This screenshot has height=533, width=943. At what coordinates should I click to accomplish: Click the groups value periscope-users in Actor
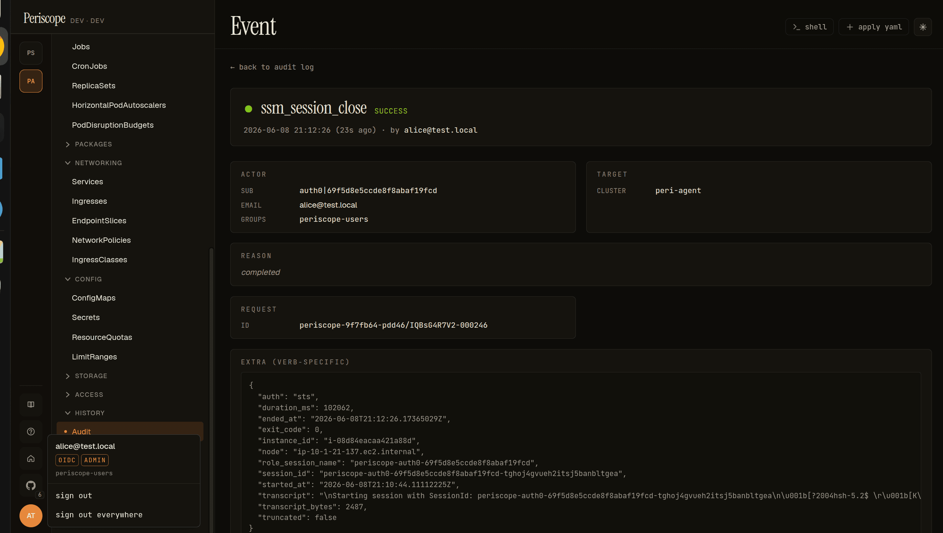tap(334, 219)
